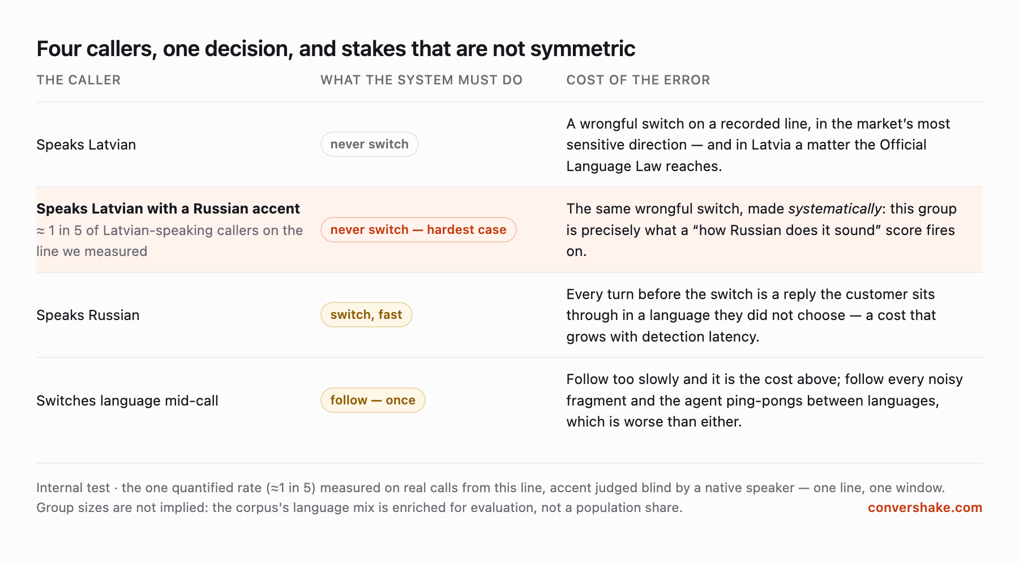Click the "never switch — hardest case" badge
Viewport: 1019px width, 563px height.
(418, 230)
